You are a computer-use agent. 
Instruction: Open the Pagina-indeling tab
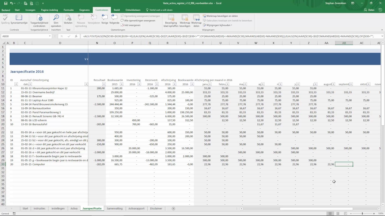[49, 10]
